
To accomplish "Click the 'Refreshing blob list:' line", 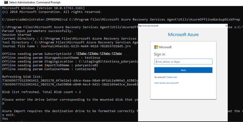I will pyautogui.click(x=22, y=77).
